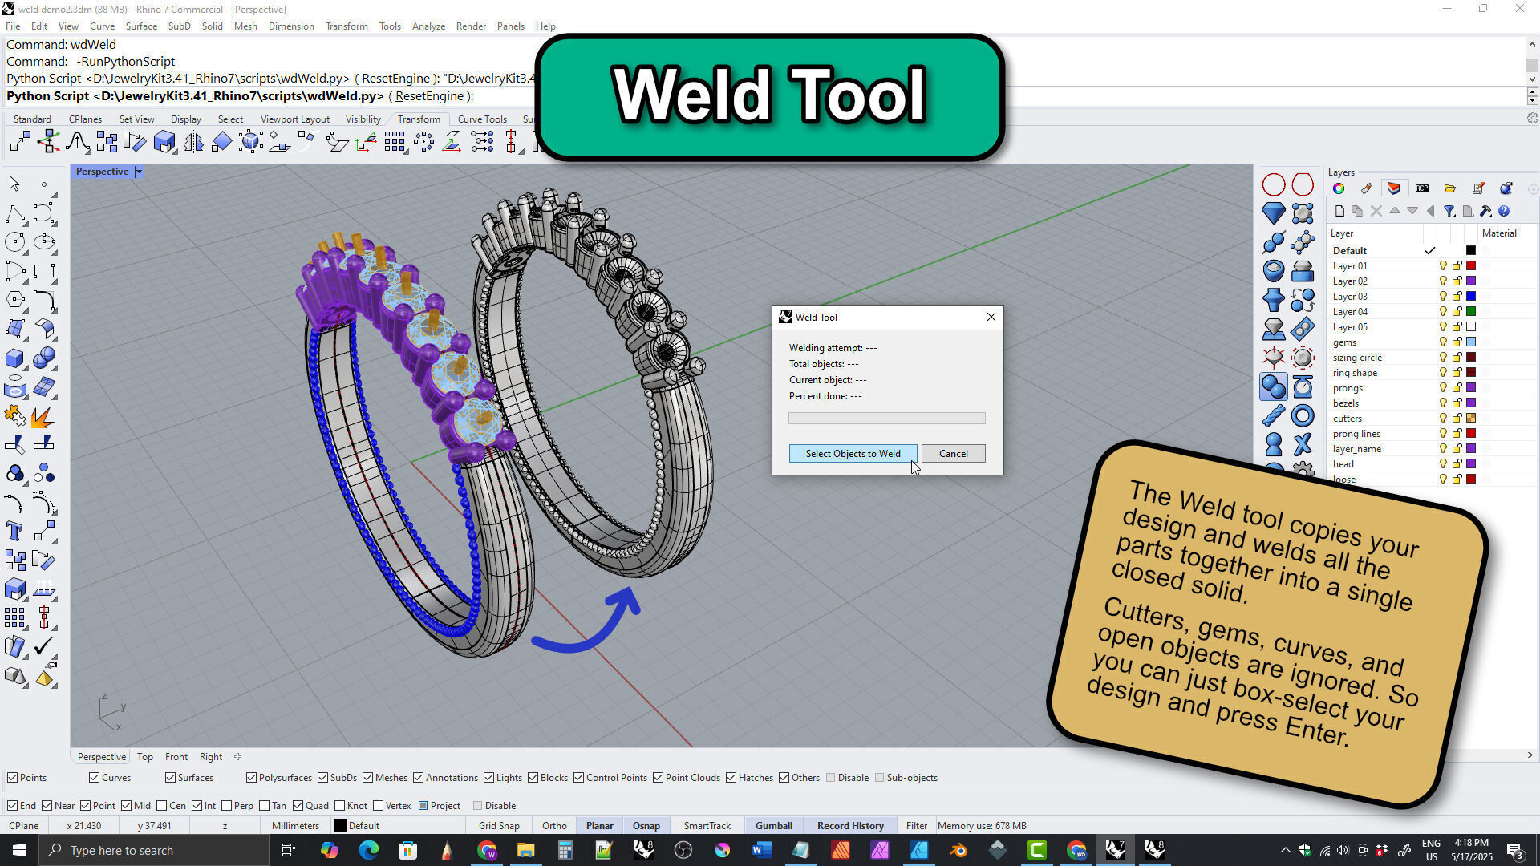Click the Boolean spheres icon in left sidebar
The width and height of the screenshot is (1540, 866).
(44, 358)
